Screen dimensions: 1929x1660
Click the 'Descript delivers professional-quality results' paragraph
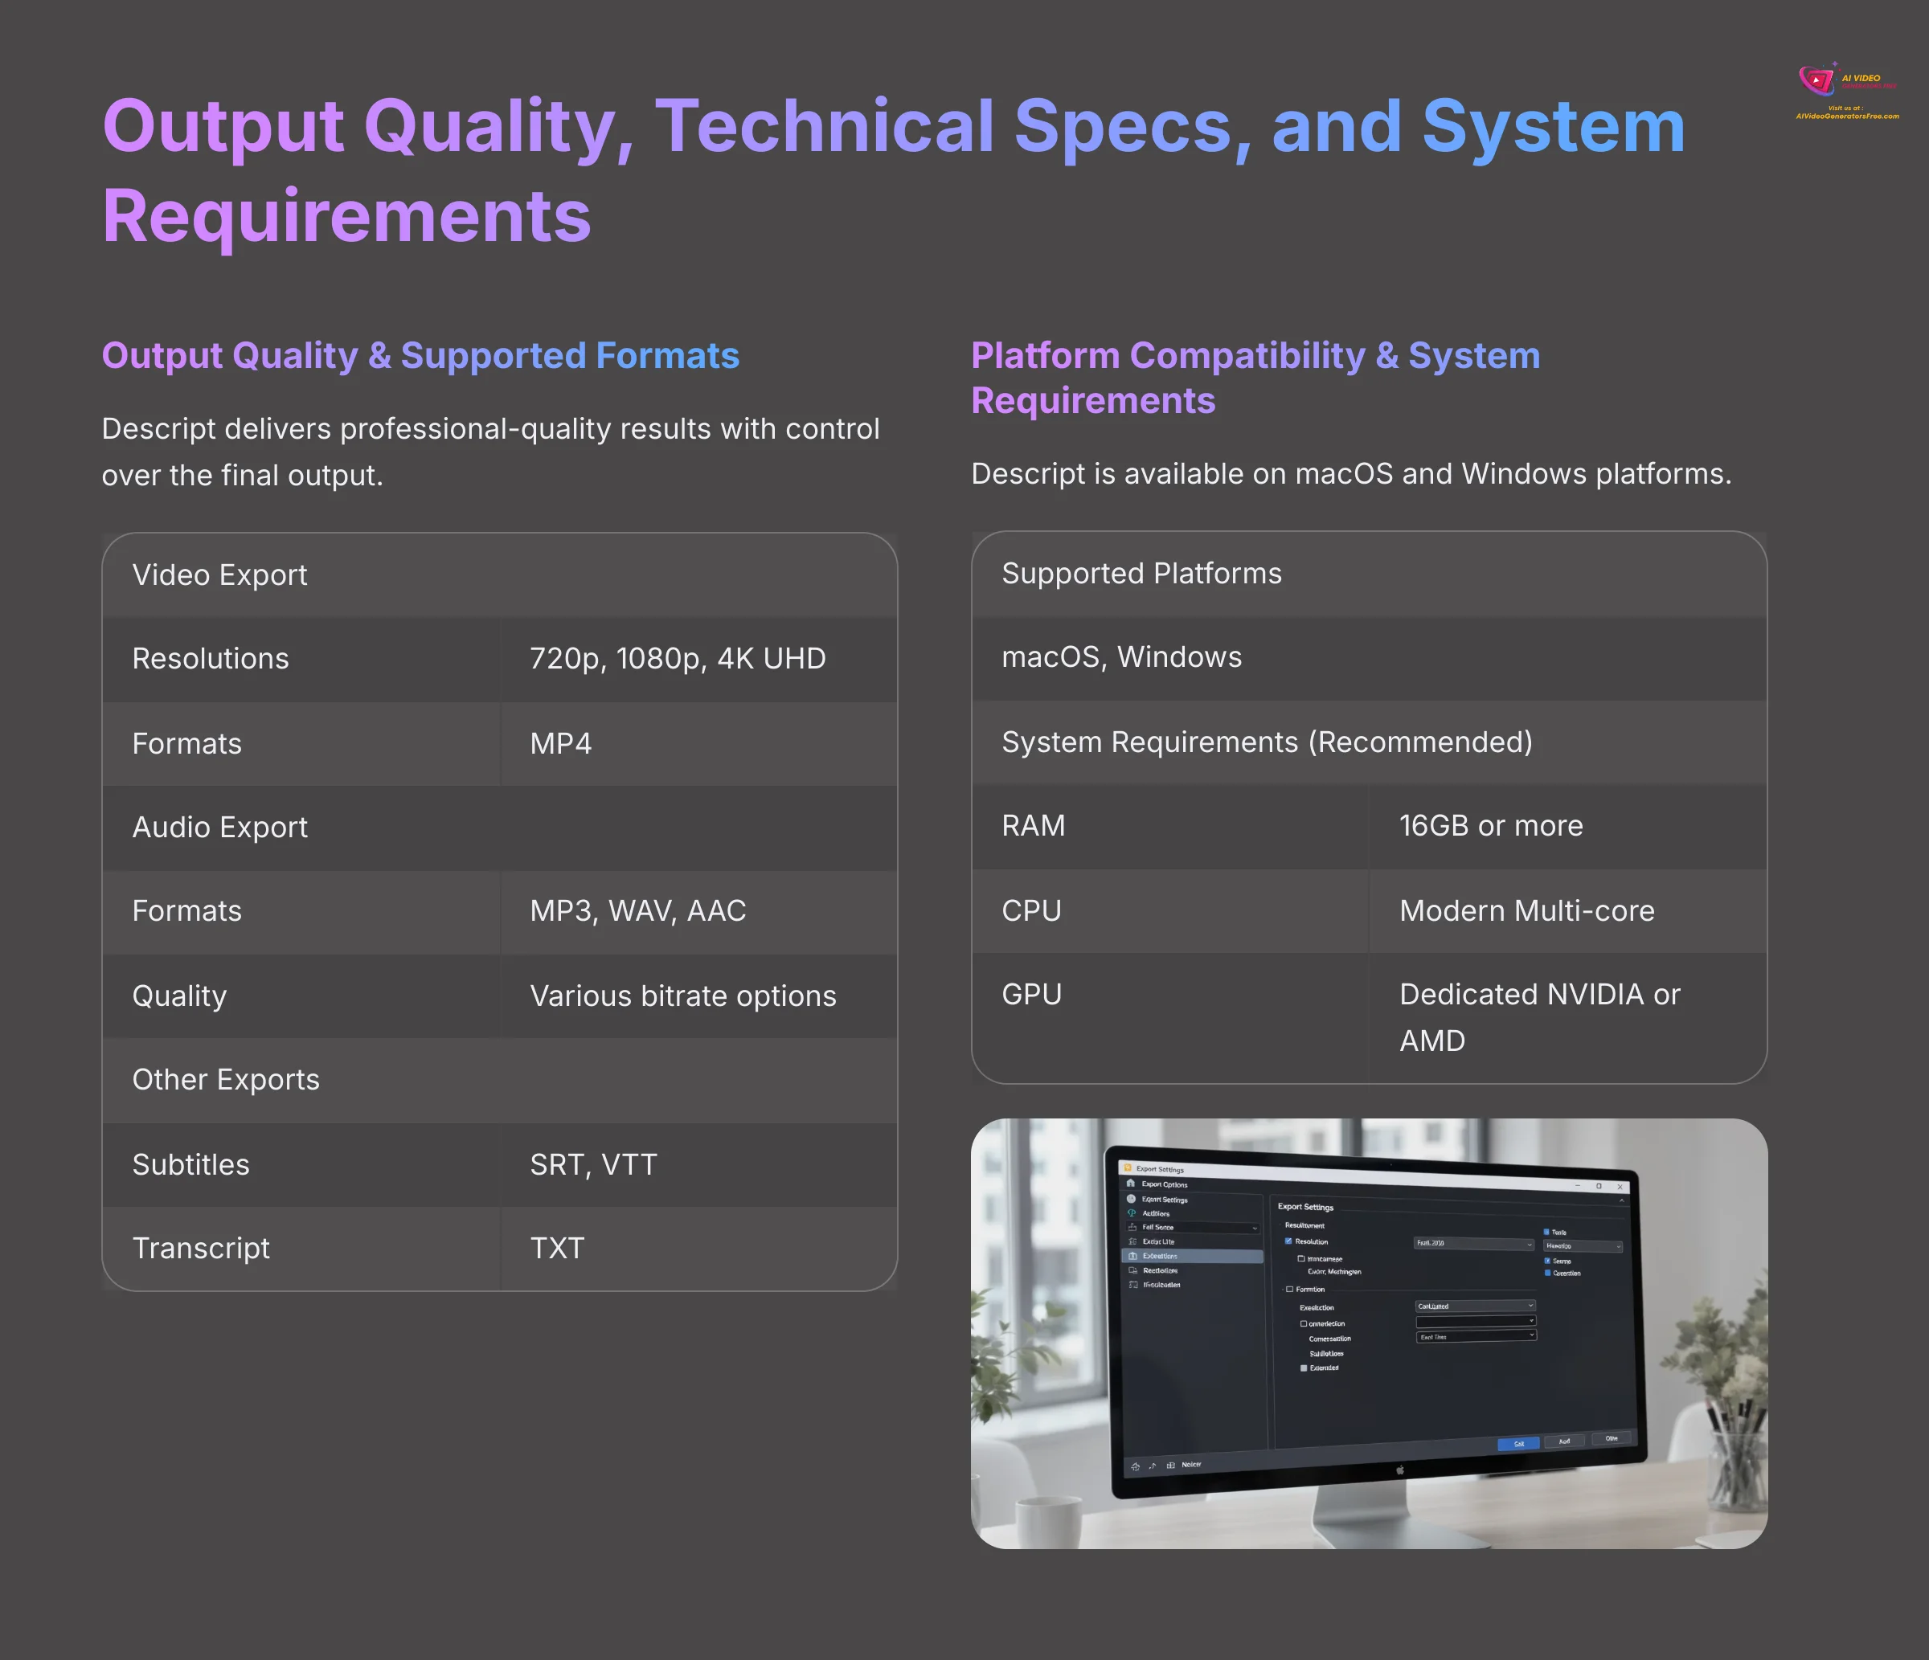[x=490, y=452]
